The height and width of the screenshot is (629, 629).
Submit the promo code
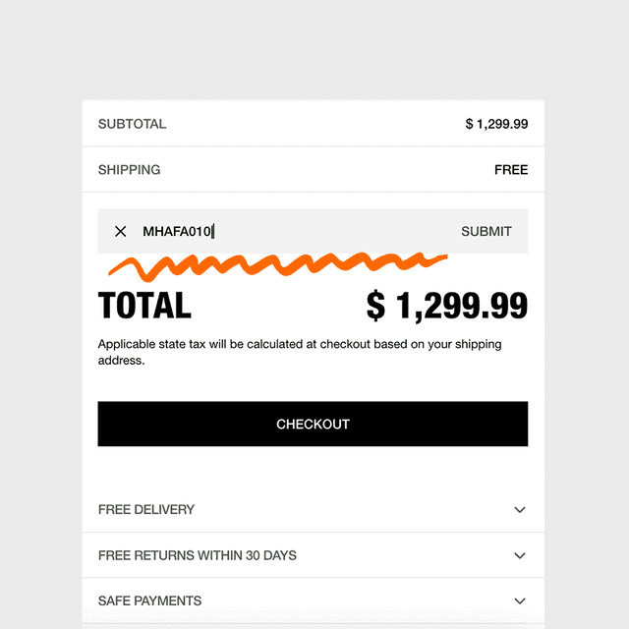coord(486,231)
